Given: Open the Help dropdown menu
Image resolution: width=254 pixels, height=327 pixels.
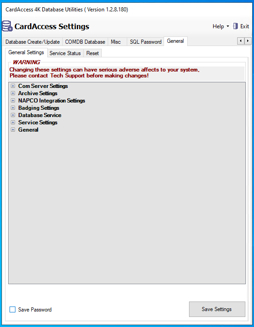Looking at the screenshot, I should (x=221, y=26).
